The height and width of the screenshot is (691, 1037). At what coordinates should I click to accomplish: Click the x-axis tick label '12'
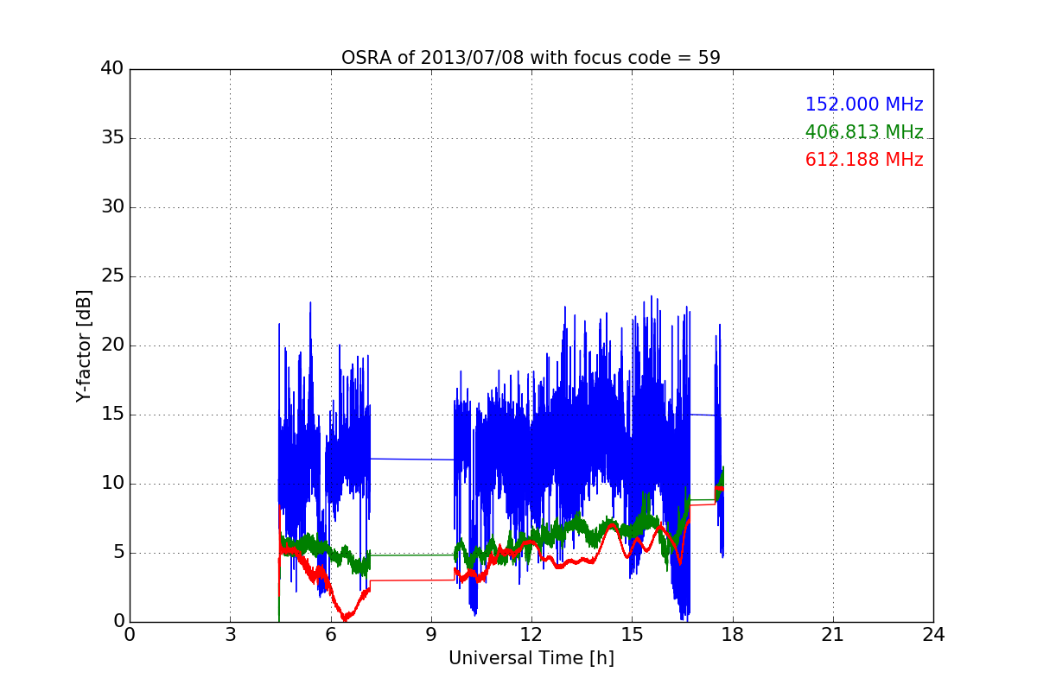531,635
